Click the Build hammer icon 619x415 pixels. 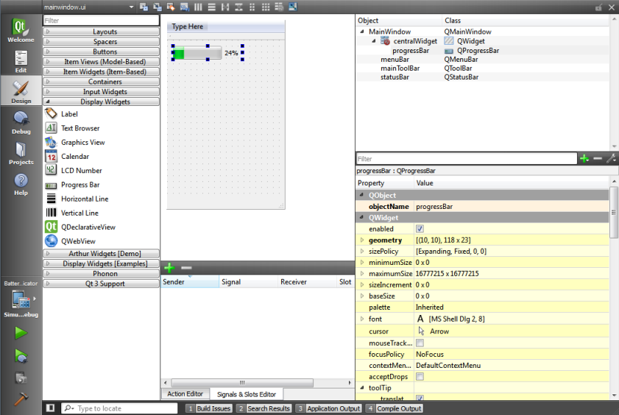21,399
